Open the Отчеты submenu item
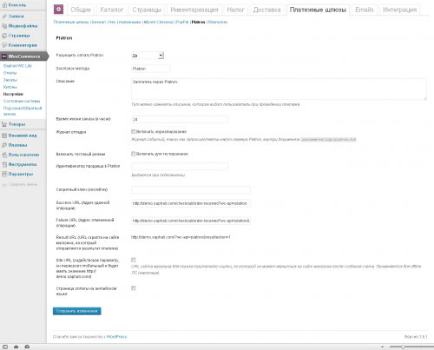Viewport: 434px width, 350px height. tap(10, 73)
